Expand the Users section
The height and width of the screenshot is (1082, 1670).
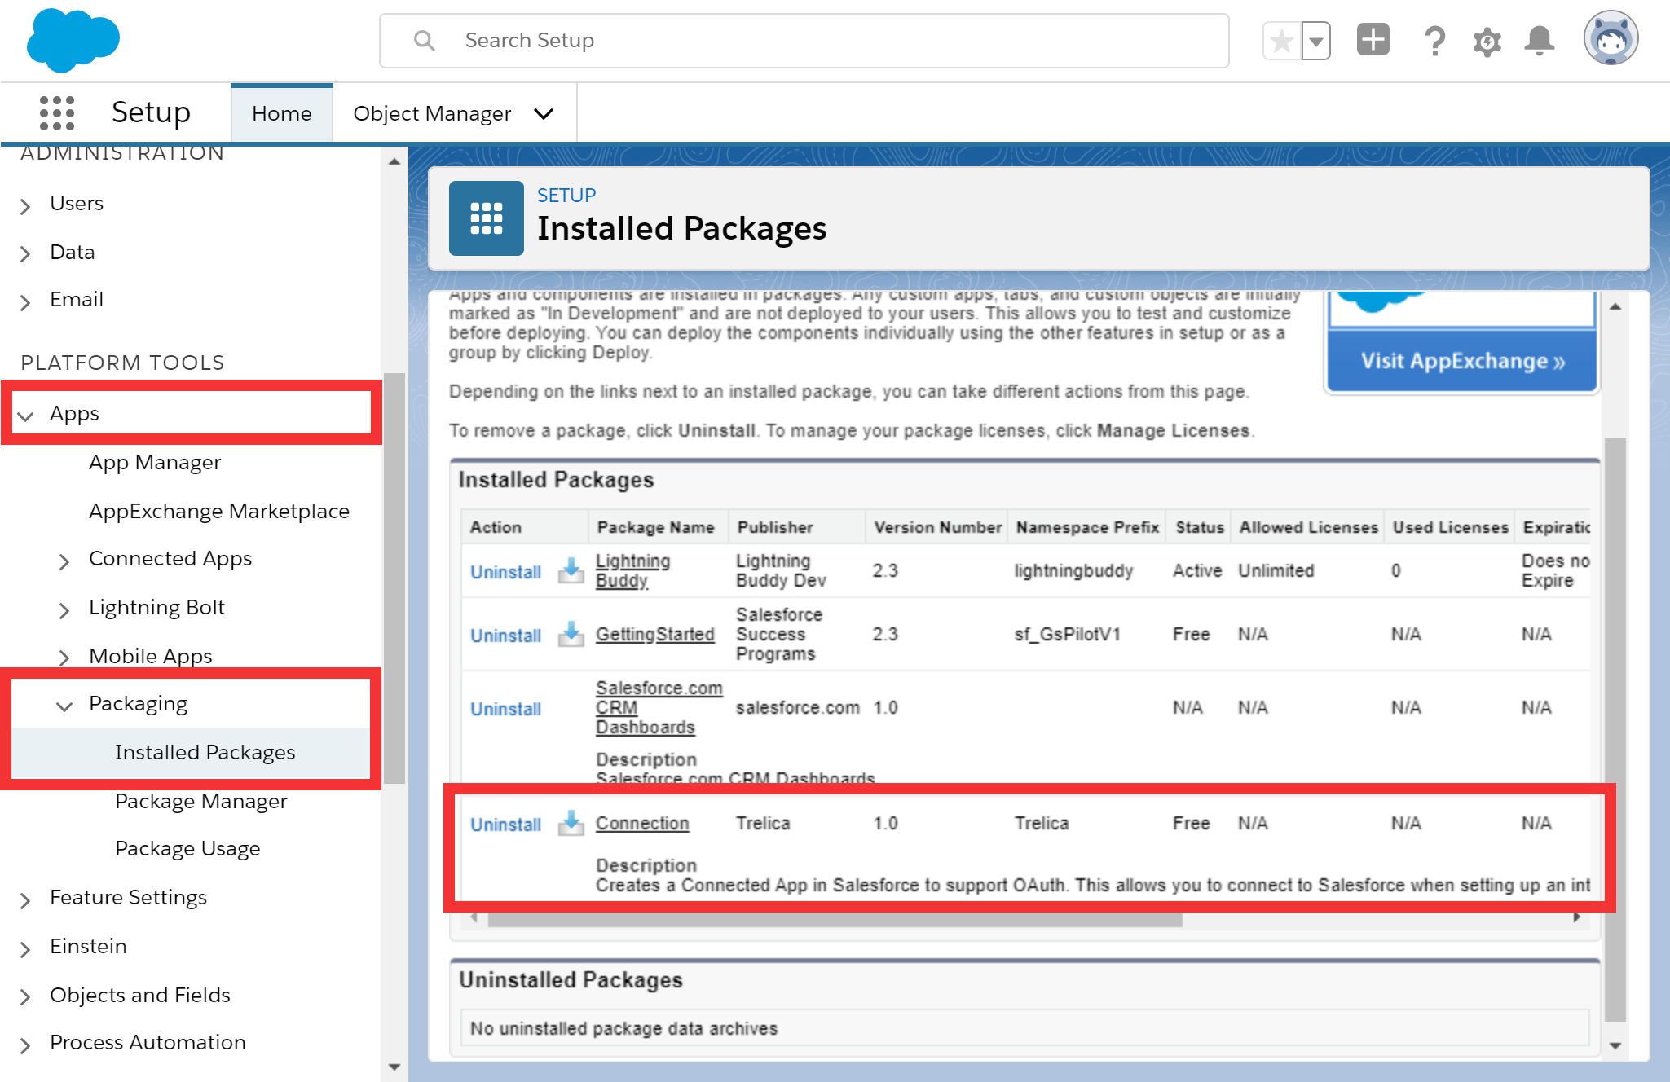(x=25, y=205)
